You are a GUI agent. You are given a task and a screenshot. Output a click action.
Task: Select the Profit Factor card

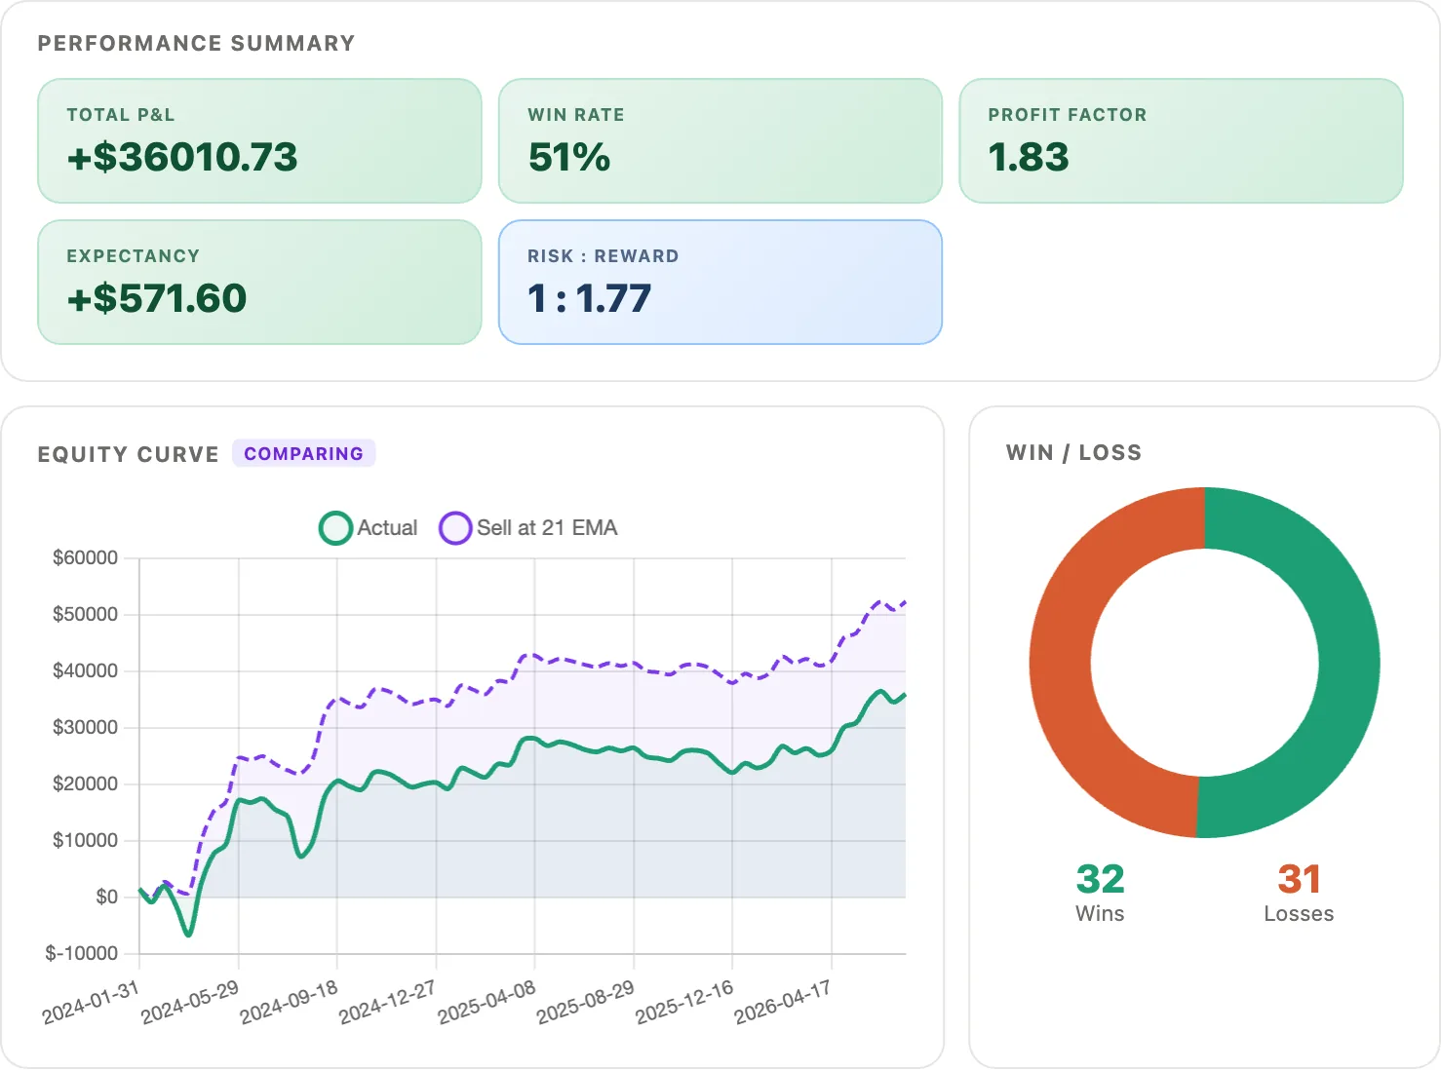point(1181,141)
